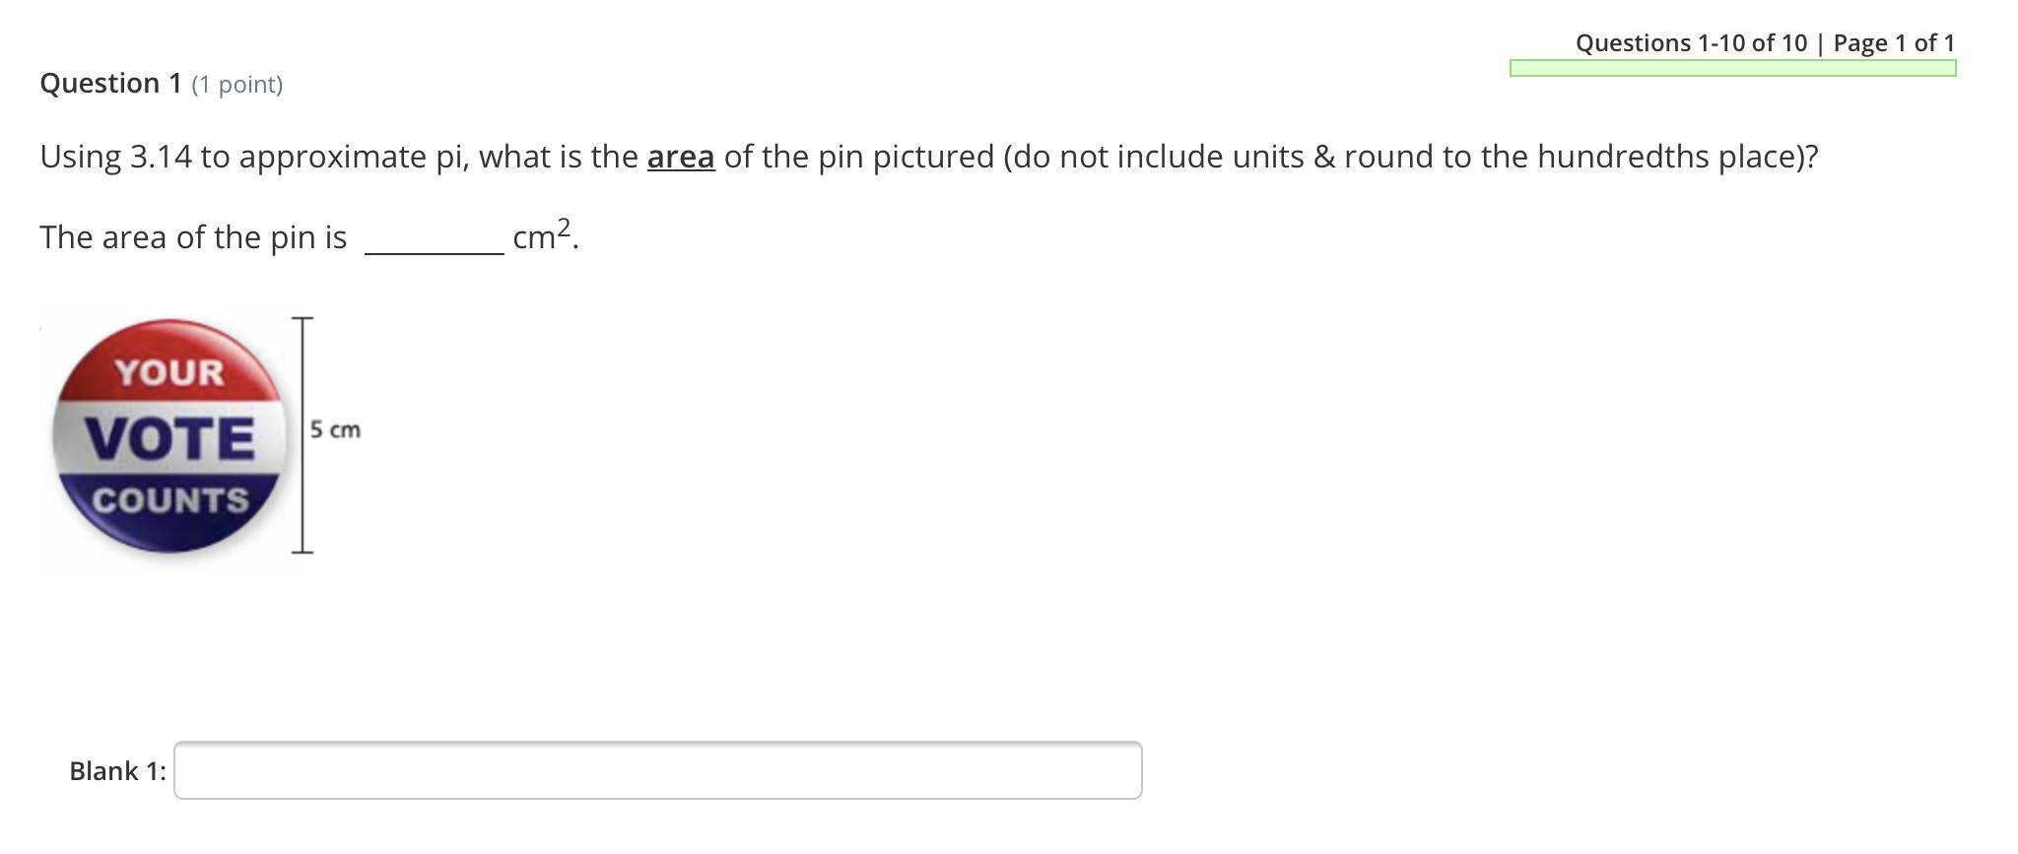Click the green quiz progress bar
This screenshot has height=854, width=2018.
(x=1732, y=68)
